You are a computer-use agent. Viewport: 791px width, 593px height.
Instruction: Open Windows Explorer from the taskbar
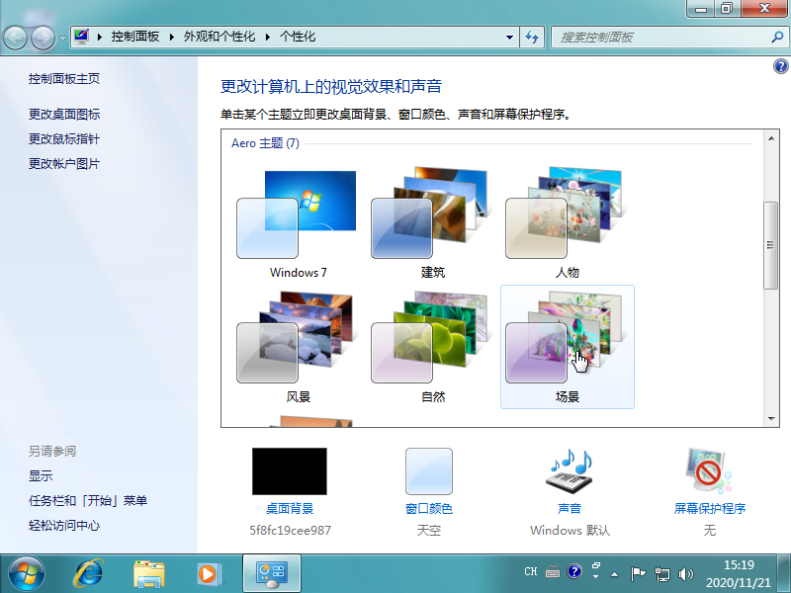click(149, 573)
